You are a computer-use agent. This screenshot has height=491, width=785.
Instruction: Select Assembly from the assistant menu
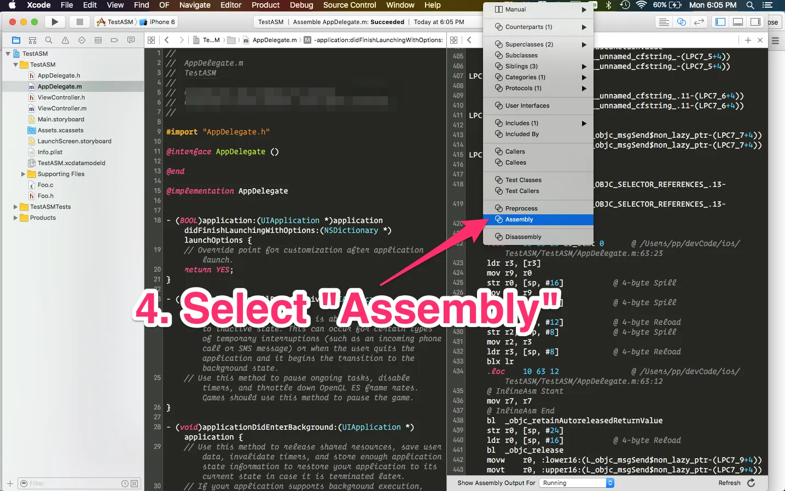(538, 219)
